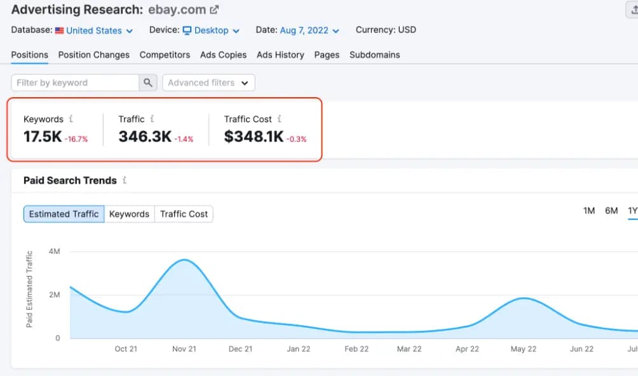The width and height of the screenshot is (638, 376).
Task: Switch to the Positions tab
Action: pyautogui.click(x=29, y=55)
